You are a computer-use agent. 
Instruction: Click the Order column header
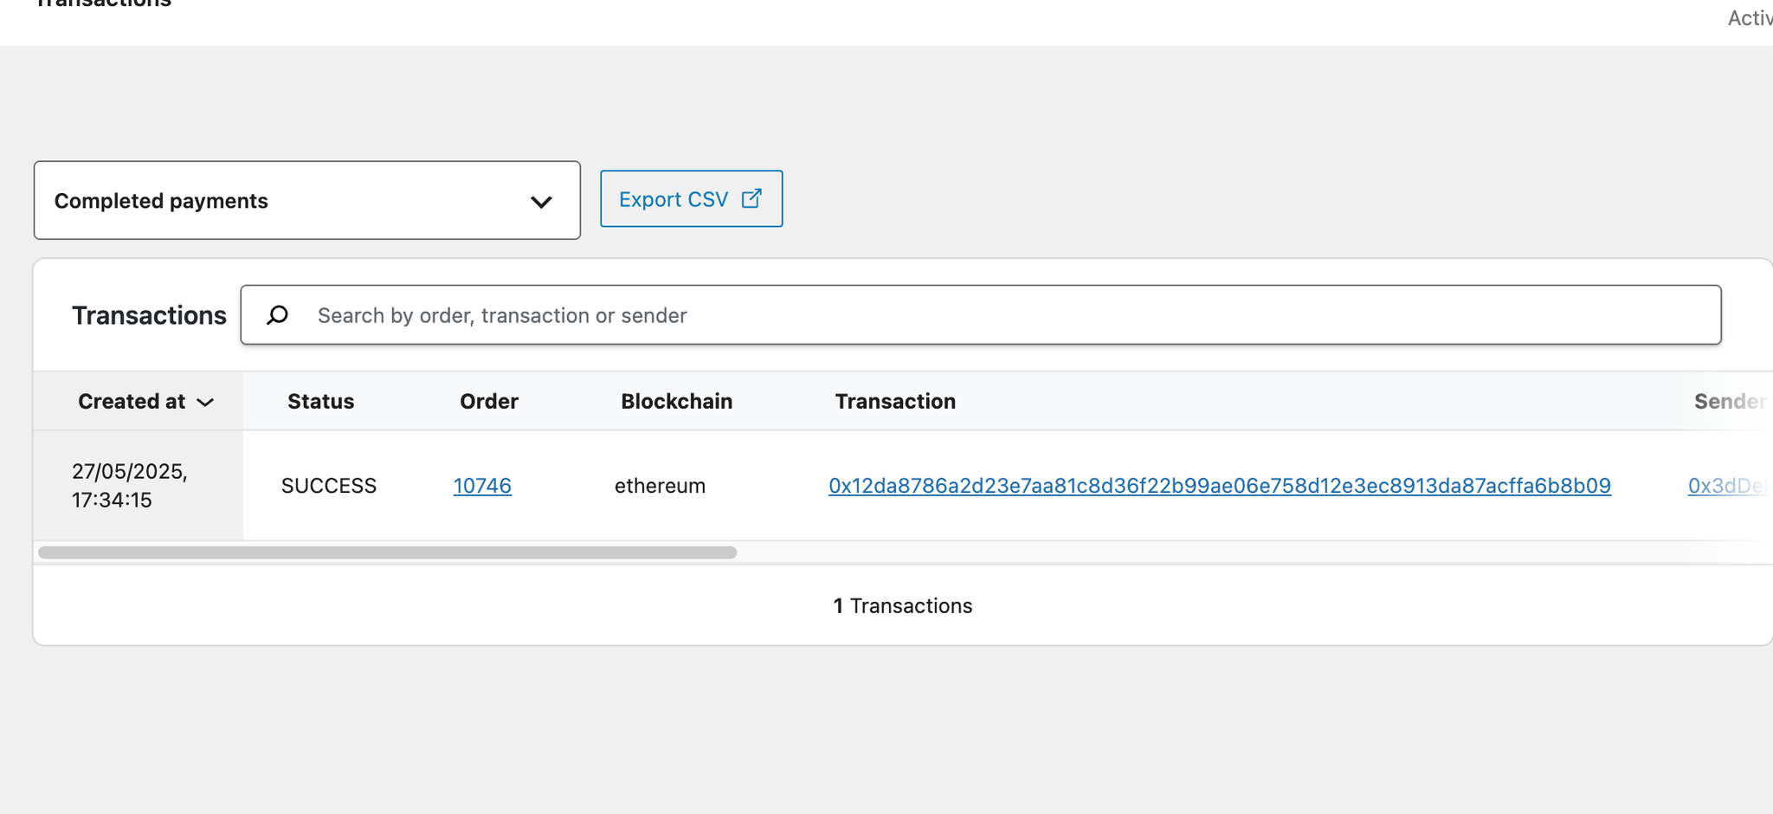click(x=488, y=402)
